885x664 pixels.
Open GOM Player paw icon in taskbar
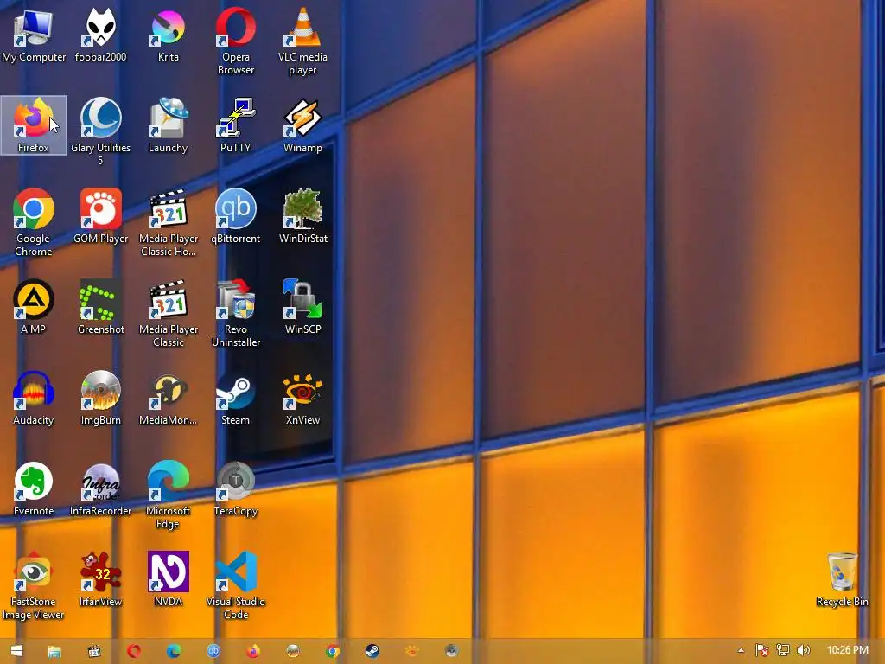coord(411,651)
